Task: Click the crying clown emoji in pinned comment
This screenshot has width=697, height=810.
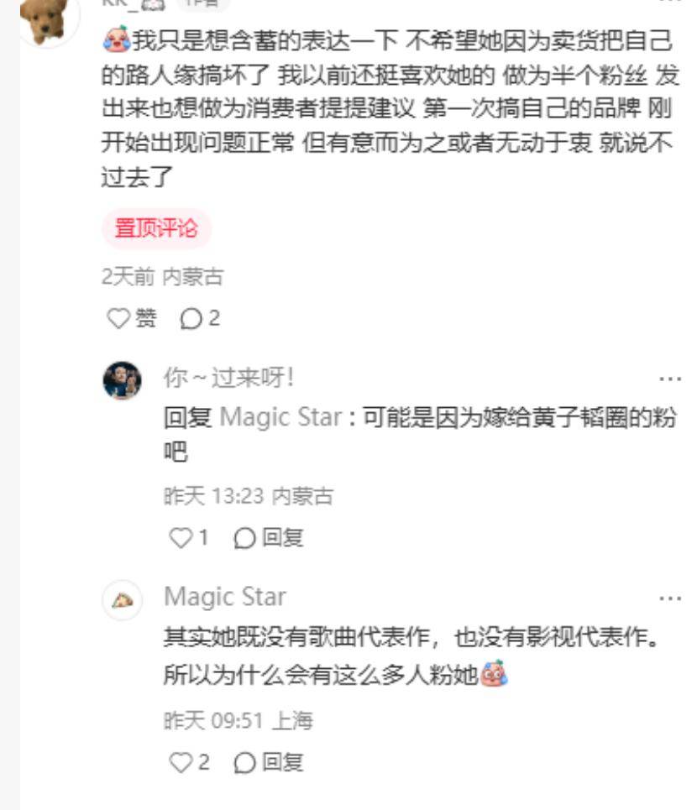Action: [116, 39]
